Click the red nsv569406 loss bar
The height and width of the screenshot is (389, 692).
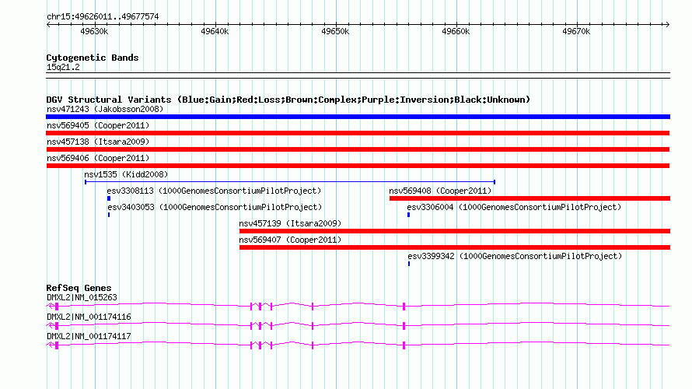(358, 166)
